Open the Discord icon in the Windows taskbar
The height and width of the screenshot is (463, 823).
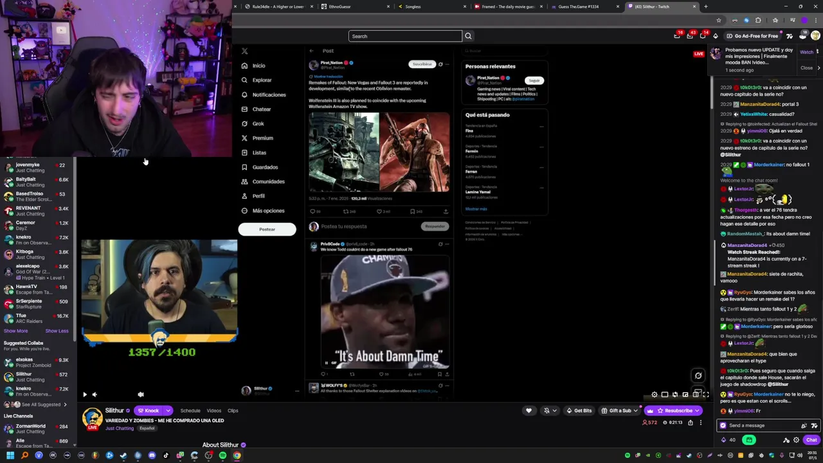[x=152, y=455]
